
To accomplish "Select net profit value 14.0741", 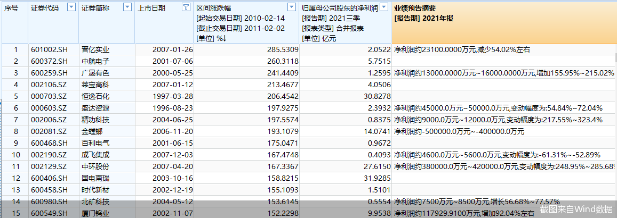I will [378, 131].
